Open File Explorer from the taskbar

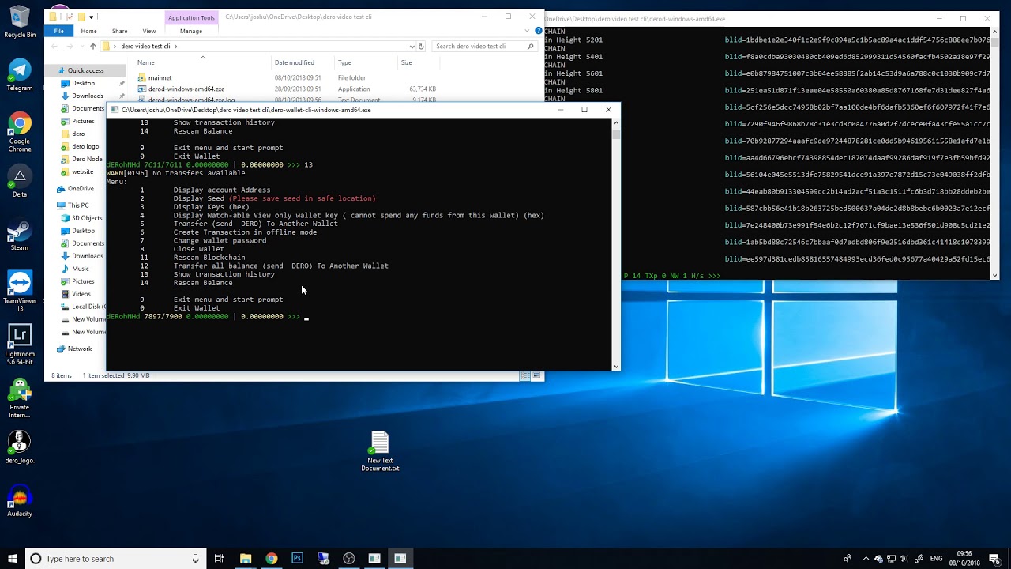tap(246, 559)
